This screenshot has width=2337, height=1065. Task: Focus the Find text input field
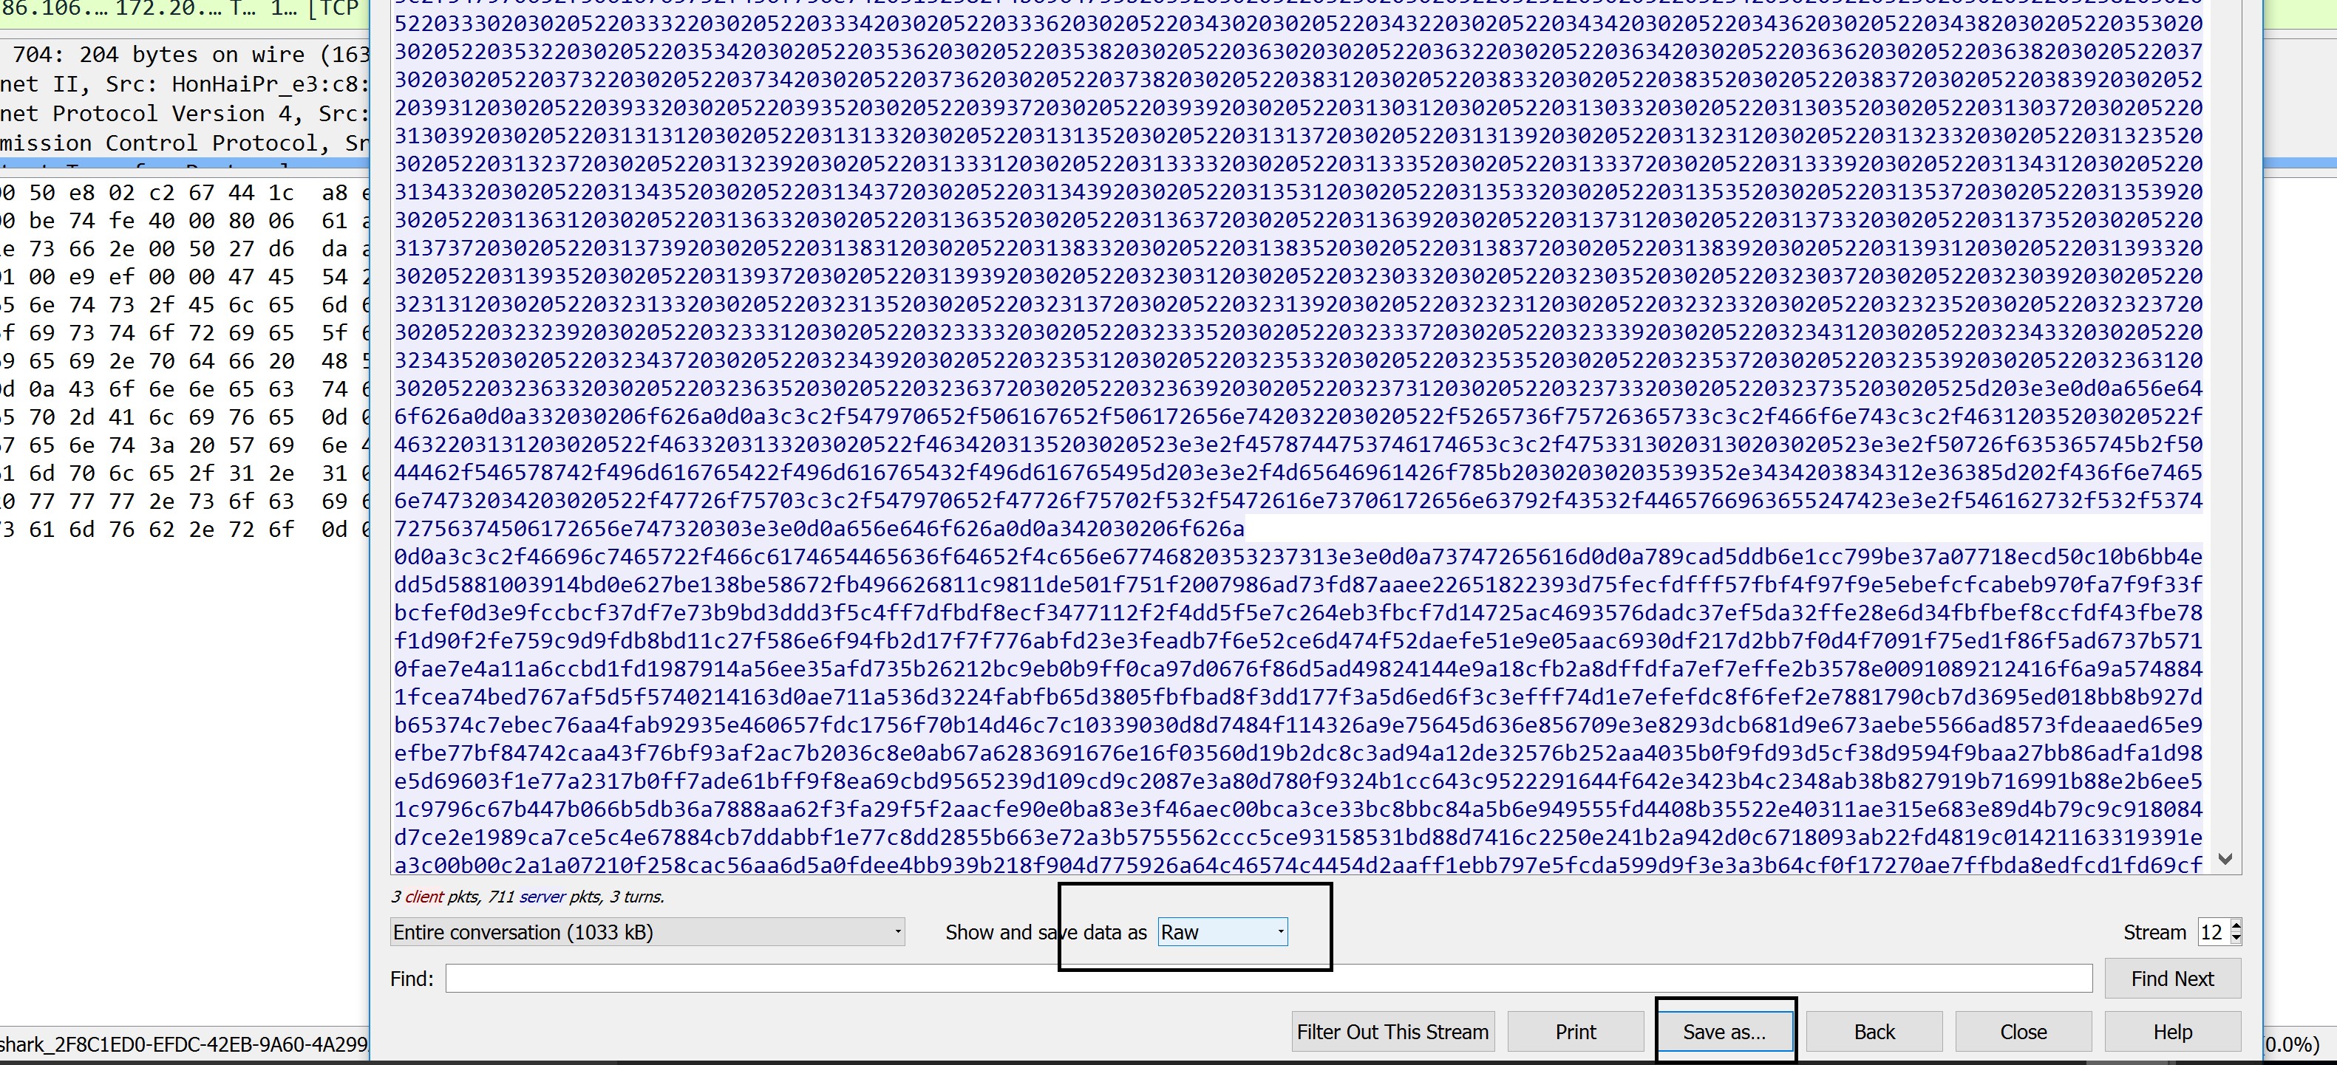pyautogui.click(x=1268, y=979)
